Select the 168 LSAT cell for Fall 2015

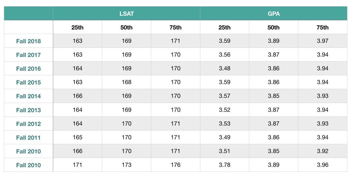click(x=127, y=82)
